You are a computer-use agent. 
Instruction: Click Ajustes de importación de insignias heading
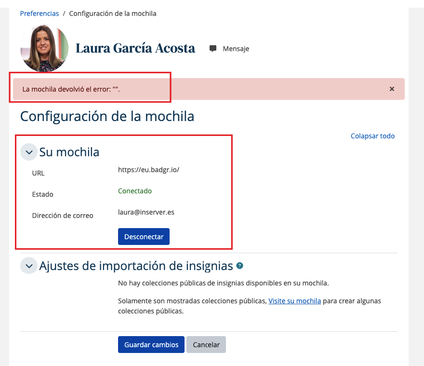tap(136, 266)
